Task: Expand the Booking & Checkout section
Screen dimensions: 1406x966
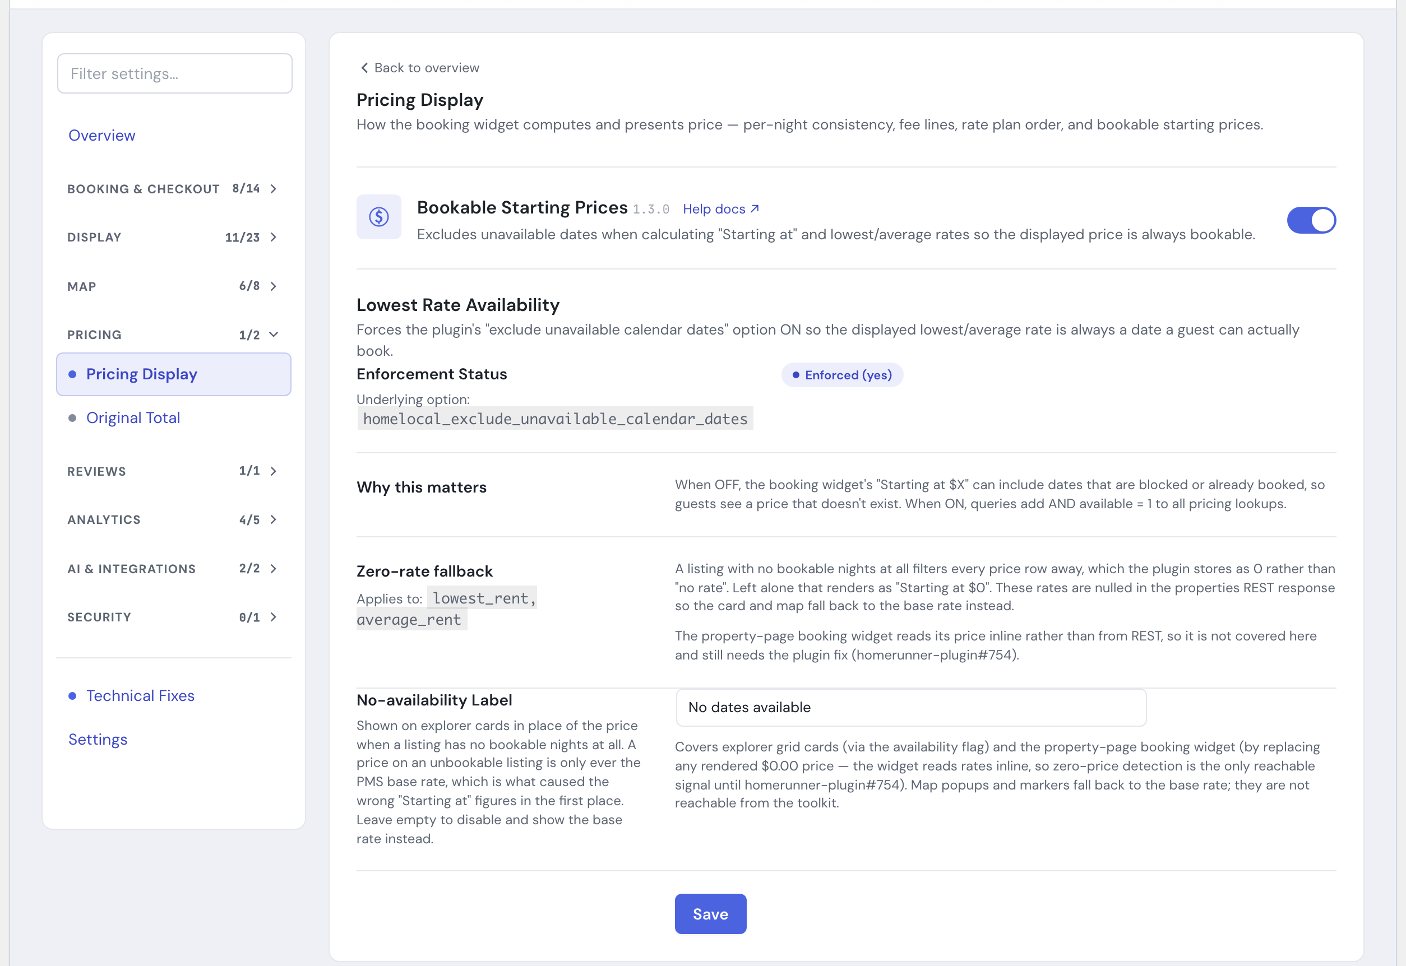Action: [x=173, y=189]
